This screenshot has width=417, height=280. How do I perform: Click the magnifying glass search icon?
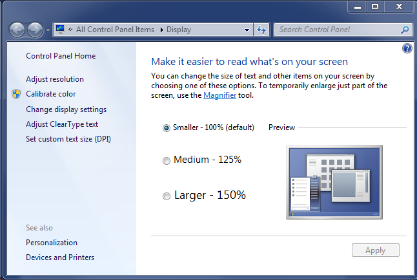405,30
